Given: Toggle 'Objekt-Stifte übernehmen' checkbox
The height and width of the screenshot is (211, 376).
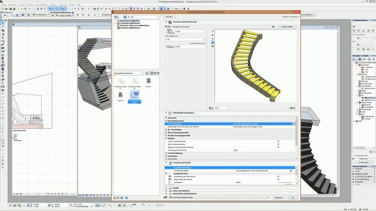Looking at the screenshot, I should (x=278, y=179).
